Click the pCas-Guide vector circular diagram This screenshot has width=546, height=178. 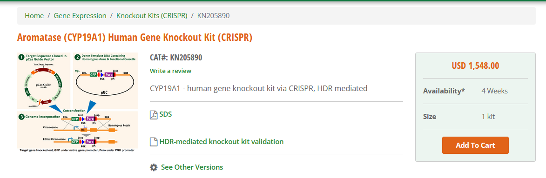[44, 81]
